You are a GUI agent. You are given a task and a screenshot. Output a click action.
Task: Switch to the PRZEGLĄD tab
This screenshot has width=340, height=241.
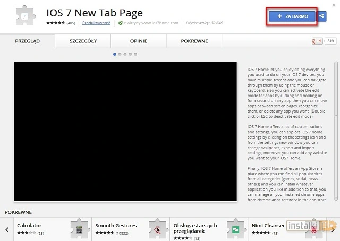point(28,41)
